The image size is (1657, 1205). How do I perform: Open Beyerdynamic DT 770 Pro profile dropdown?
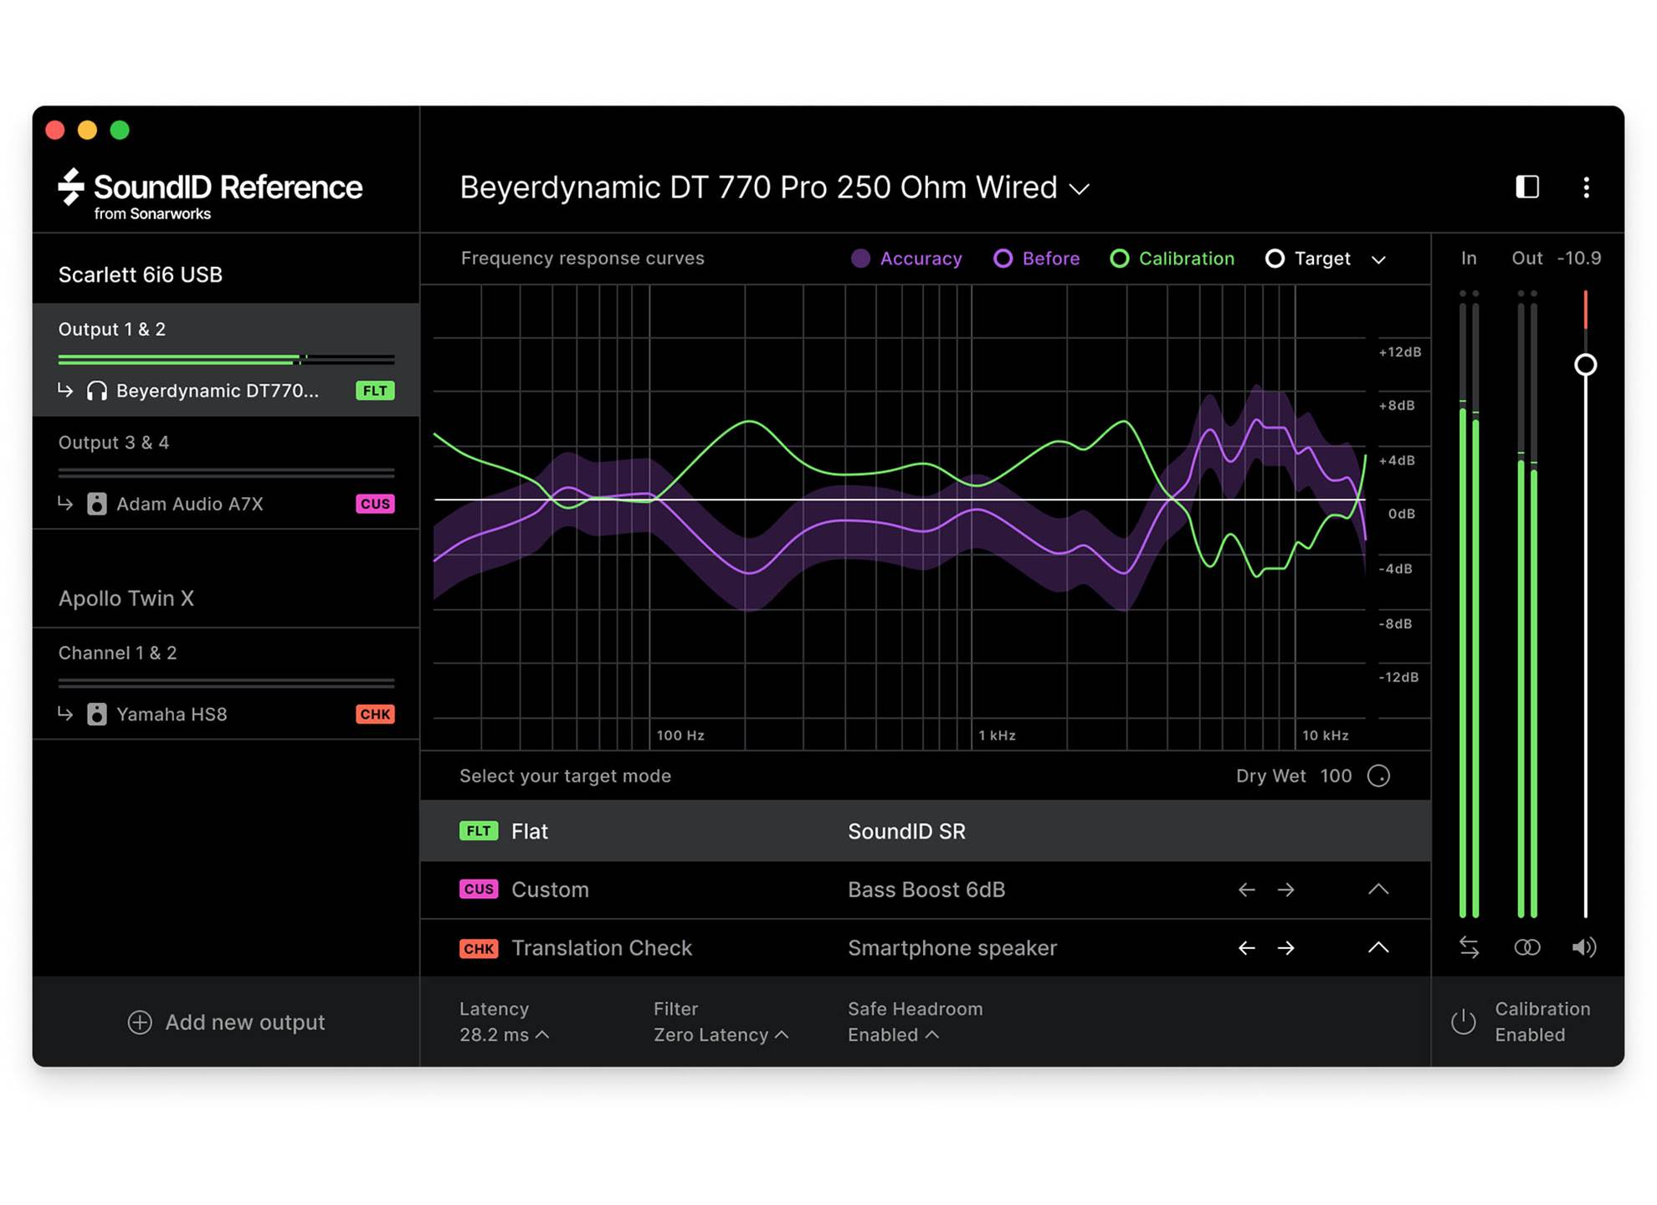(1080, 189)
